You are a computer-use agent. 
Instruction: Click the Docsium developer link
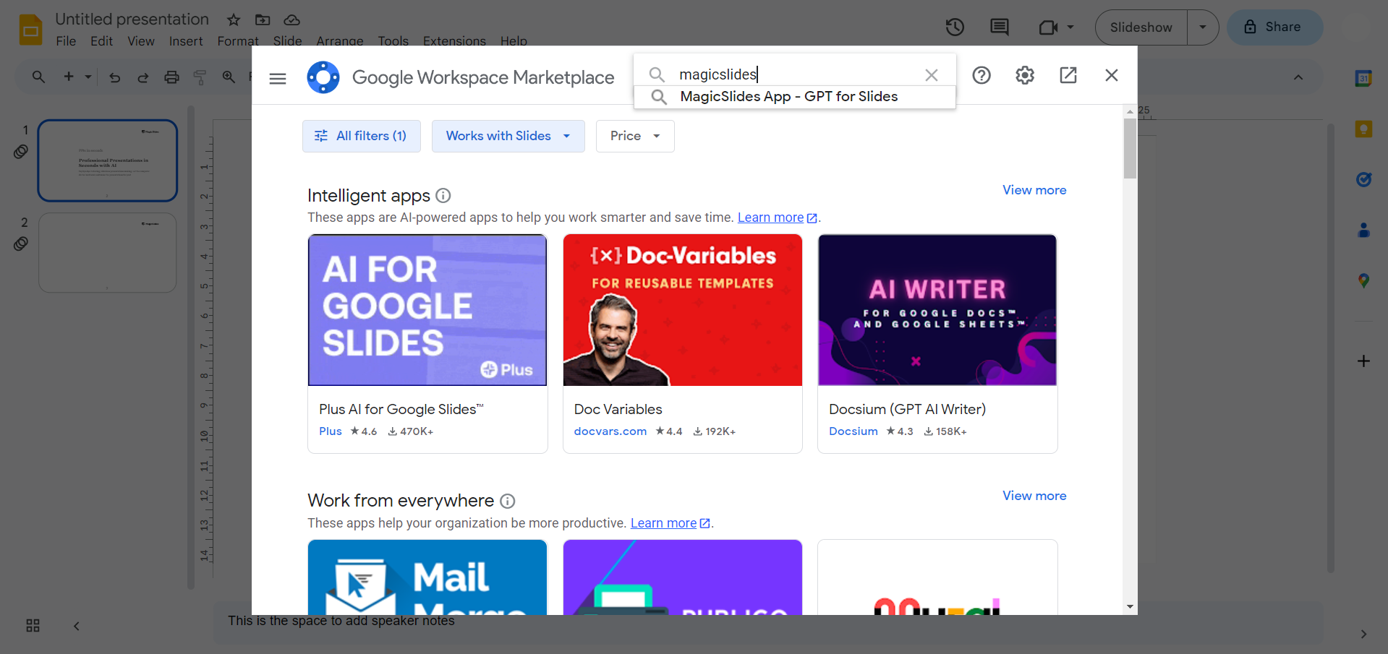(x=853, y=431)
